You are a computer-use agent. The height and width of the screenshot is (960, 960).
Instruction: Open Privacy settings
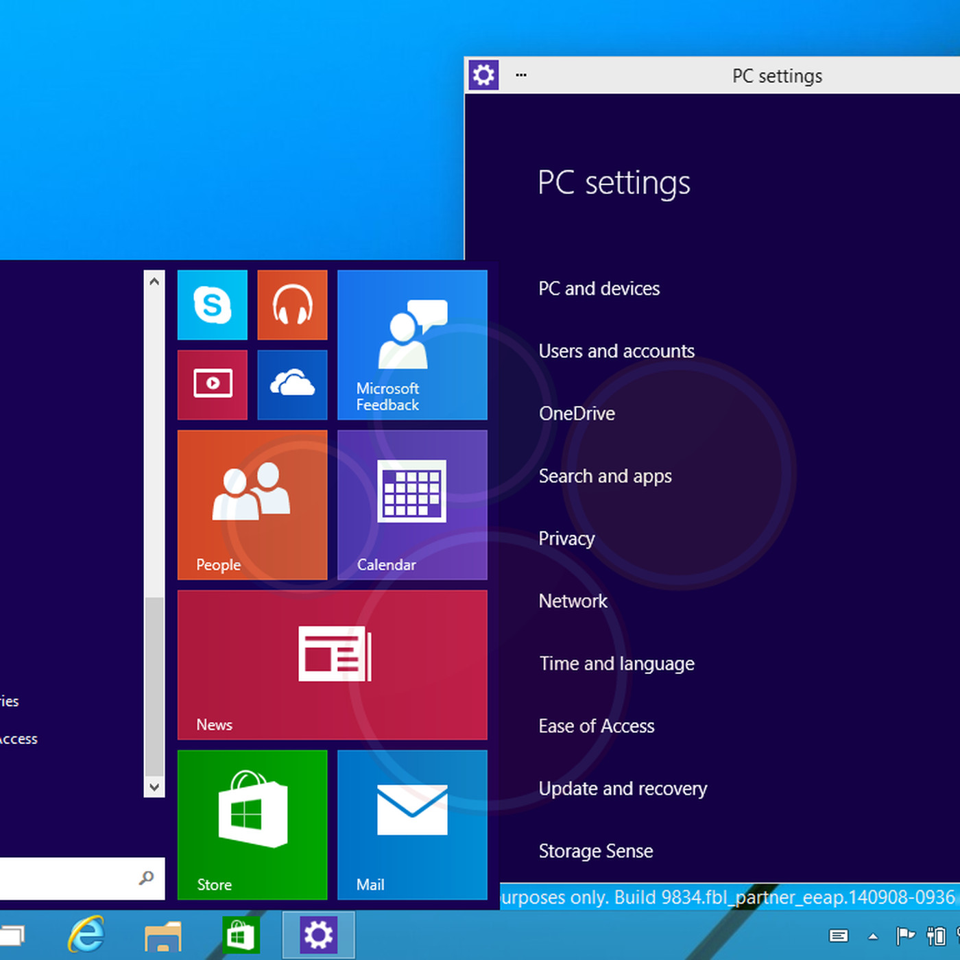point(566,539)
